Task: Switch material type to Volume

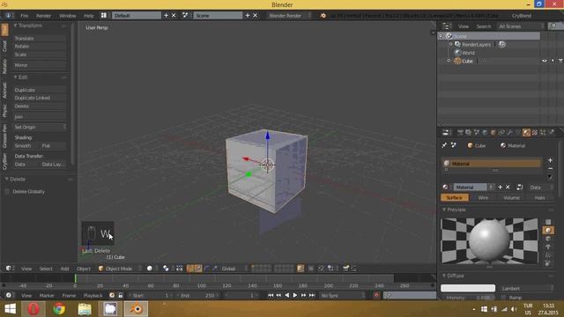Action: tap(511, 197)
